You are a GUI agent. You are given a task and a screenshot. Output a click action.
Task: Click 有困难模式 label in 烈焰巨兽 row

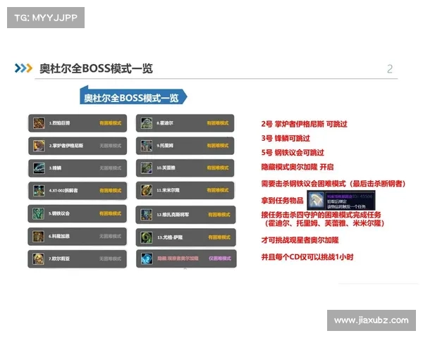click(111, 123)
